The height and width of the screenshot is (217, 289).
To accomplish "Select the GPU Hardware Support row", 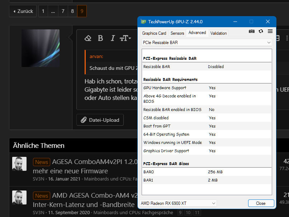I will 207,88.
